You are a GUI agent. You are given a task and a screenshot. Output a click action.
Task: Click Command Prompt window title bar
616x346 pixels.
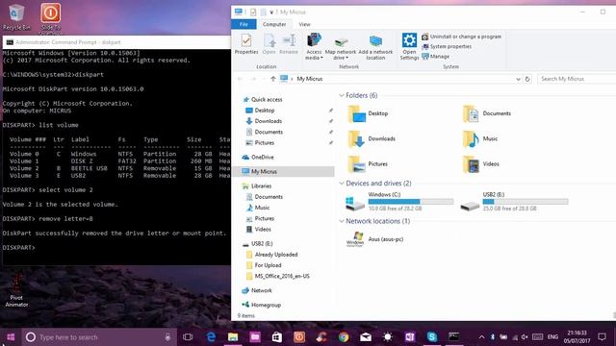point(116,42)
